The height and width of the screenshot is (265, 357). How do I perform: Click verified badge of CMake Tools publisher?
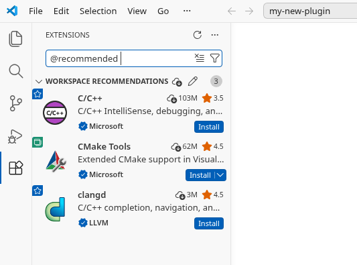point(83,174)
